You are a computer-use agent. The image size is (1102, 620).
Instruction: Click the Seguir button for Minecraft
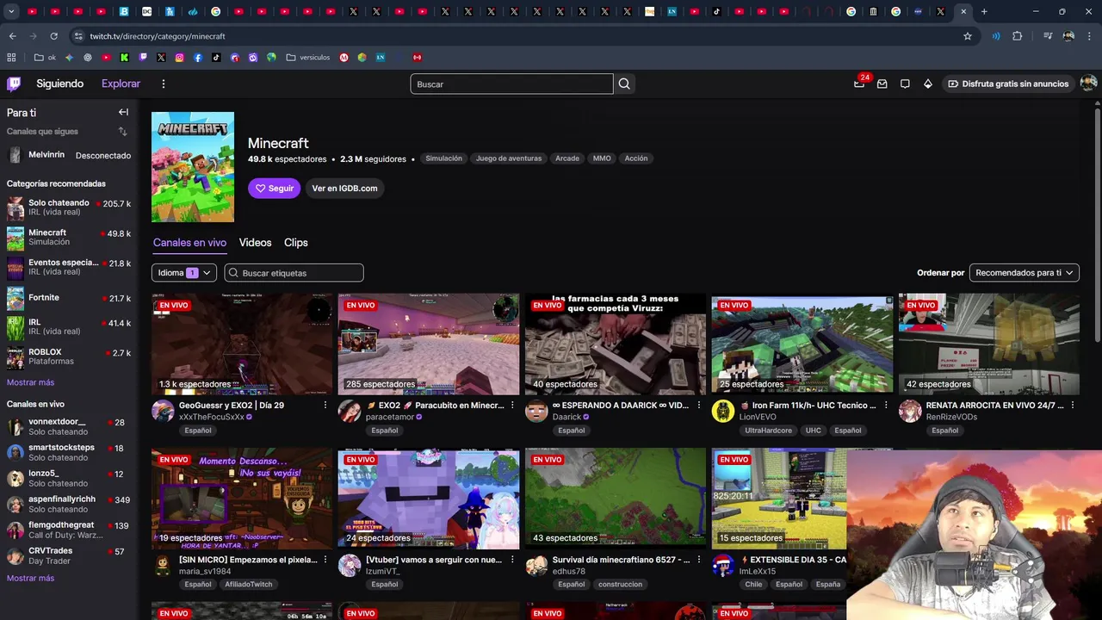pyautogui.click(x=275, y=189)
